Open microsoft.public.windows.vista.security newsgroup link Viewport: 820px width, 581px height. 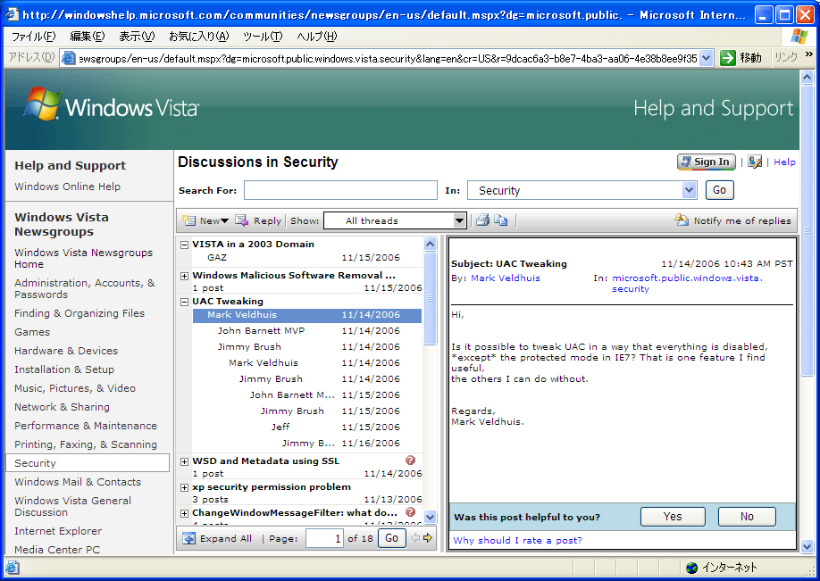pos(687,283)
